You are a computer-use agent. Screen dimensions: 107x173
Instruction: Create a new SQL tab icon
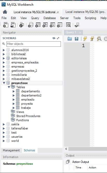(x=6, y=24)
